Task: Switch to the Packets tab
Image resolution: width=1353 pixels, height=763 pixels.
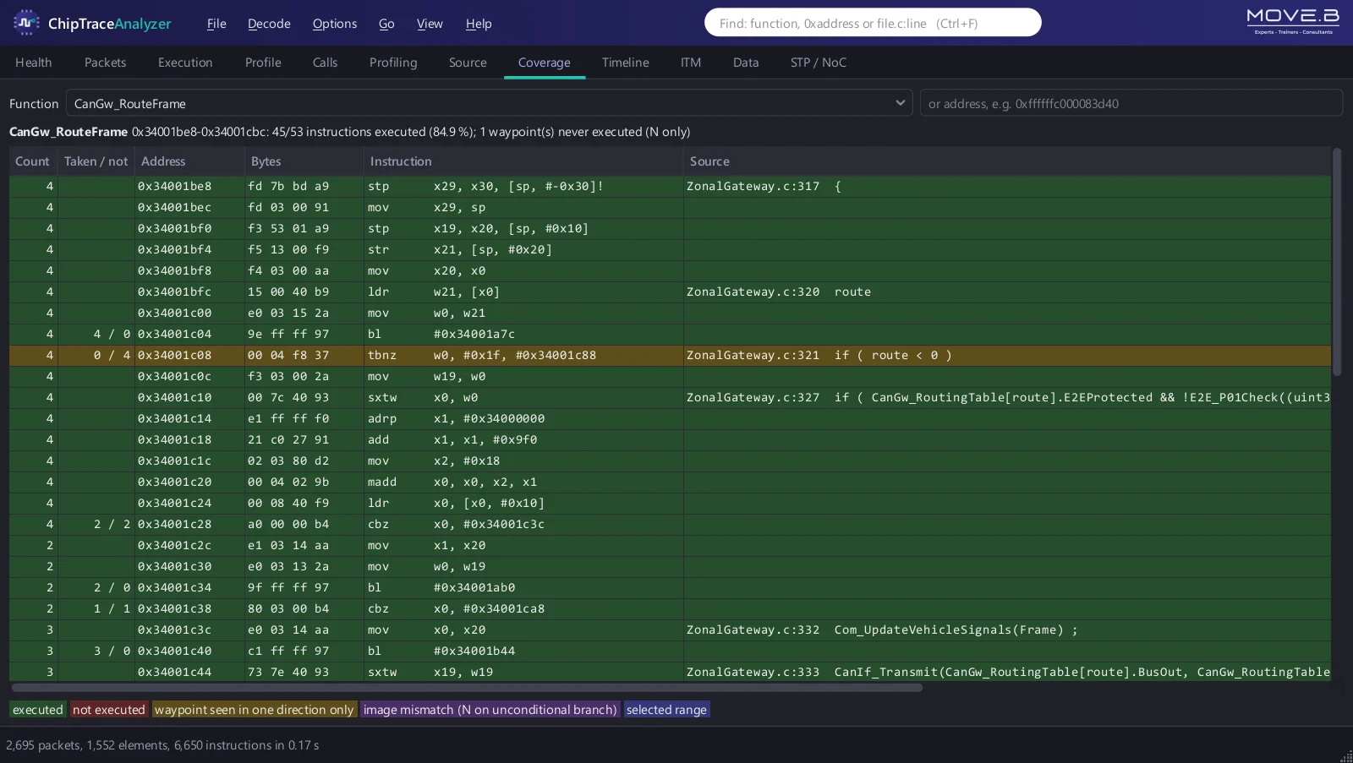Action: click(x=105, y=63)
